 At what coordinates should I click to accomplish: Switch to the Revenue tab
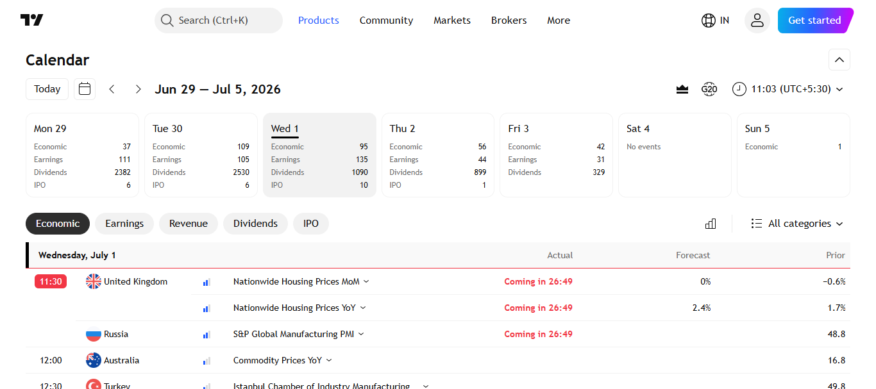pos(189,224)
